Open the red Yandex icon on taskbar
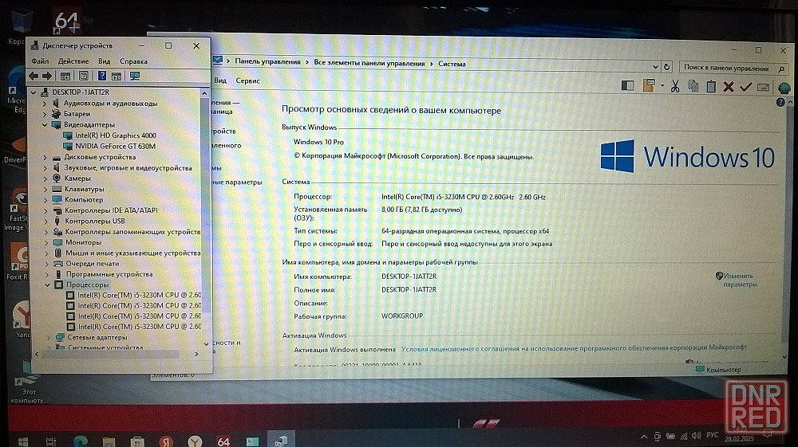Viewport: 798px width, 447px height. (166, 441)
